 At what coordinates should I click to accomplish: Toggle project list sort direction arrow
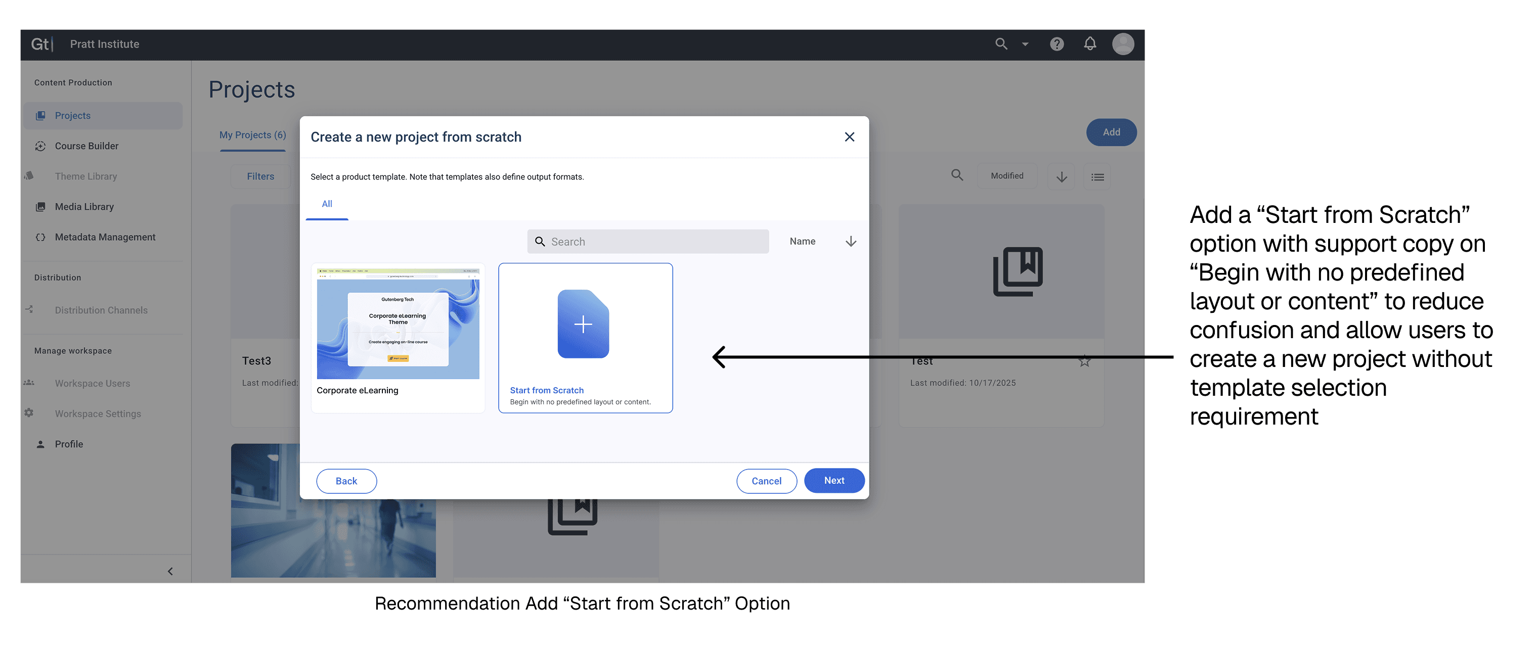coord(1062,177)
